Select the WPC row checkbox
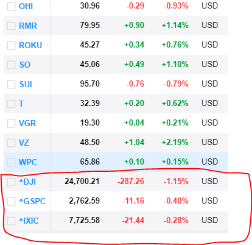 (x=11, y=163)
